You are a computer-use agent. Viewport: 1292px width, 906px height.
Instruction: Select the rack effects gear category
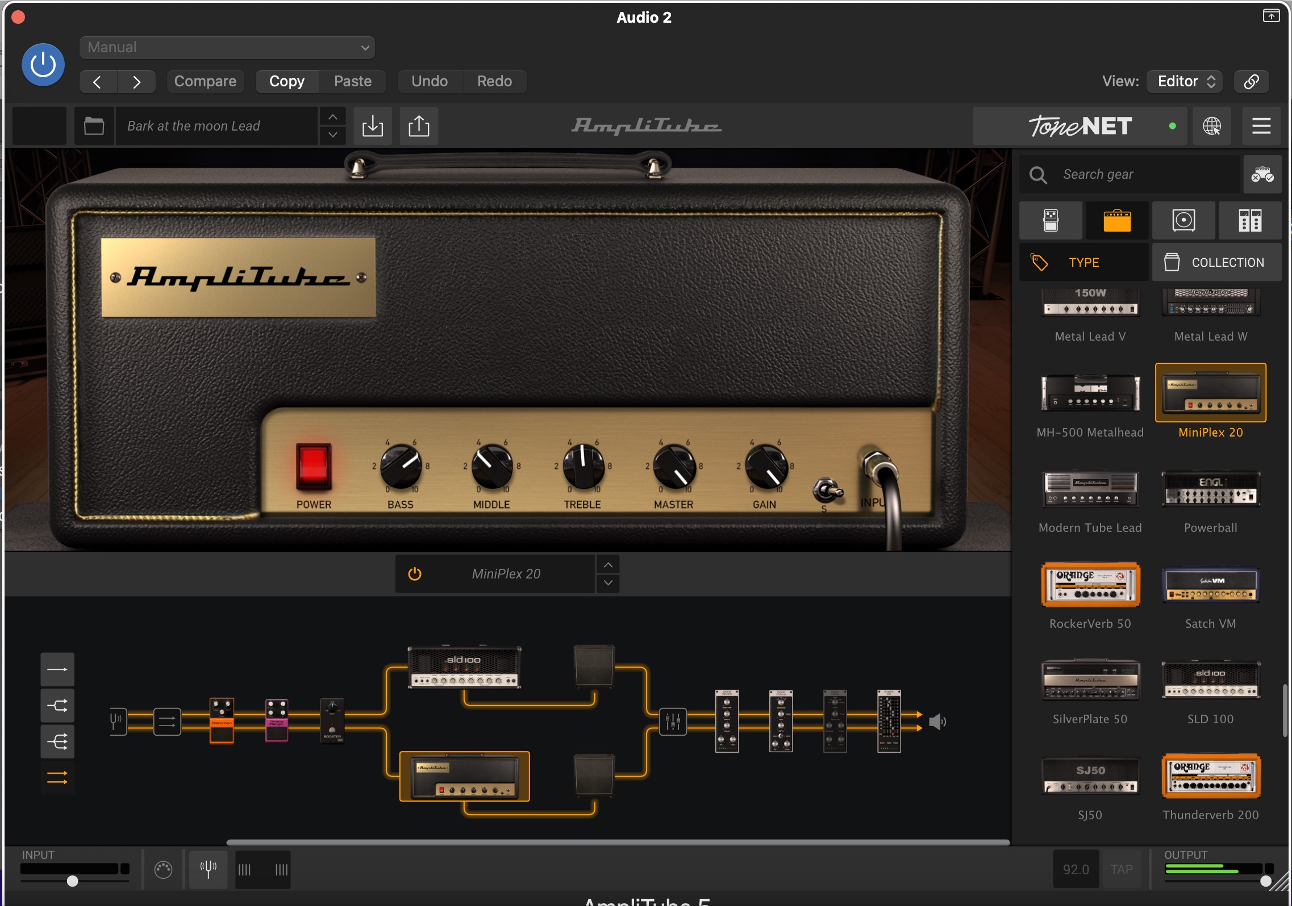tap(1250, 220)
